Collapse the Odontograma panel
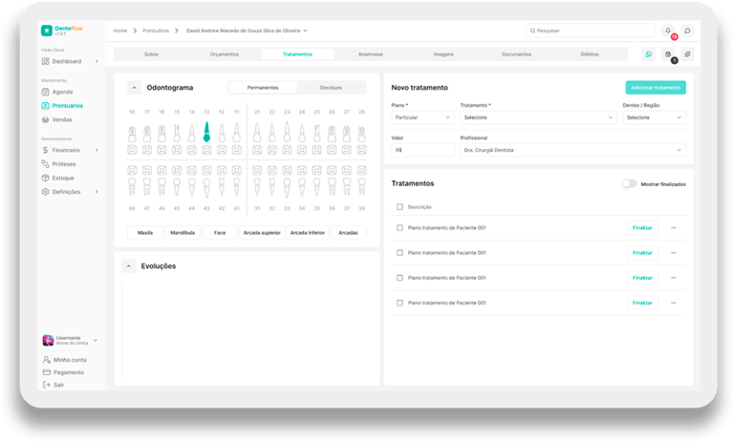This screenshot has height=442, width=734. click(134, 88)
